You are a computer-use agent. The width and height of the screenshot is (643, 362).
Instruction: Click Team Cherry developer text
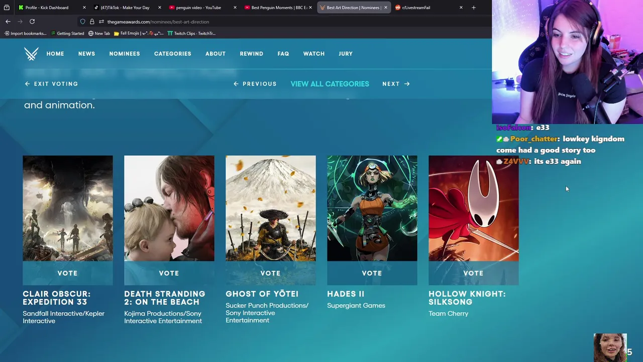click(448, 313)
